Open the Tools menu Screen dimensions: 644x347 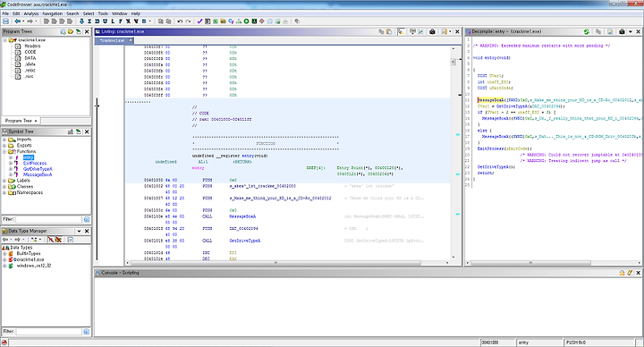point(103,13)
